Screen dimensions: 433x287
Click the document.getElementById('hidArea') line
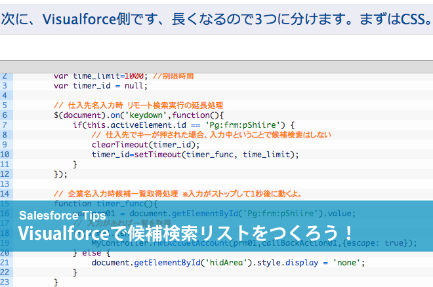click(x=228, y=263)
